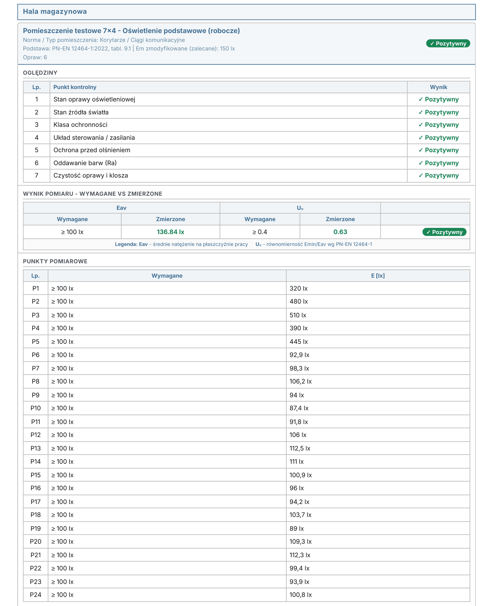Select the 106,2 lx reading for P8
Viewport: 493px width, 606px height.
(301, 381)
